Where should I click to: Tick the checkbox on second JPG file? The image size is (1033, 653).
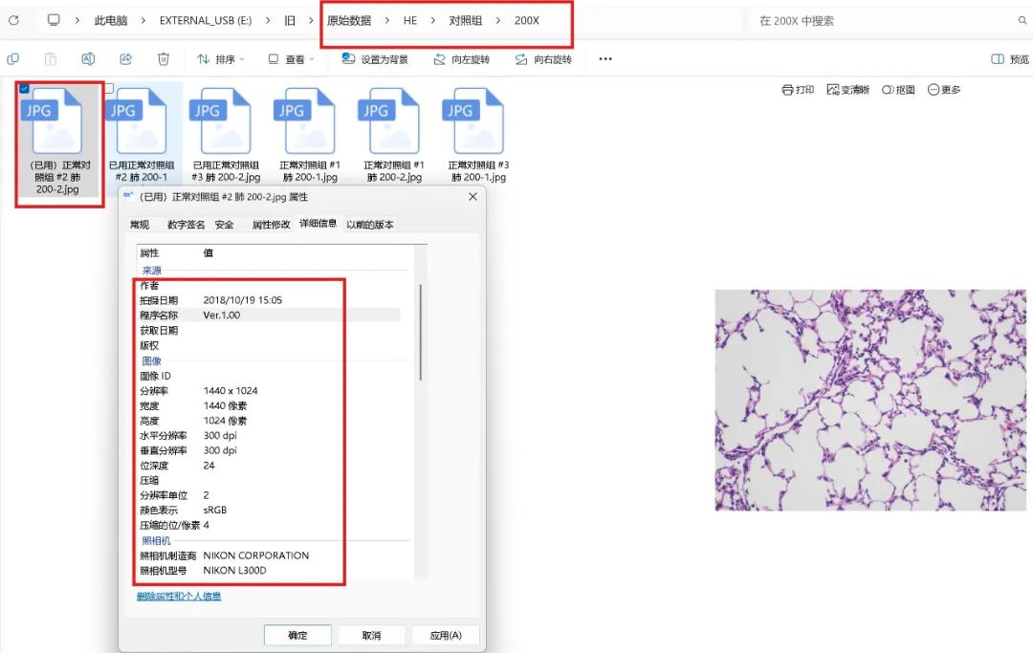point(109,88)
